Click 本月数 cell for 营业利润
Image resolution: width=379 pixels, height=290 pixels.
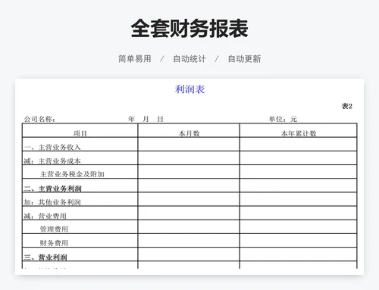[x=189, y=254]
